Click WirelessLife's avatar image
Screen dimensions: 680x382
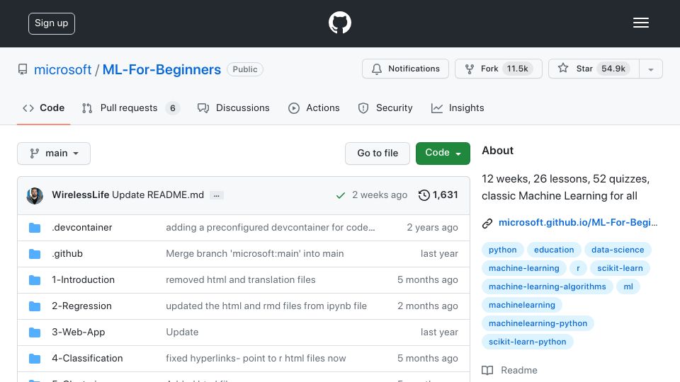point(35,196)
